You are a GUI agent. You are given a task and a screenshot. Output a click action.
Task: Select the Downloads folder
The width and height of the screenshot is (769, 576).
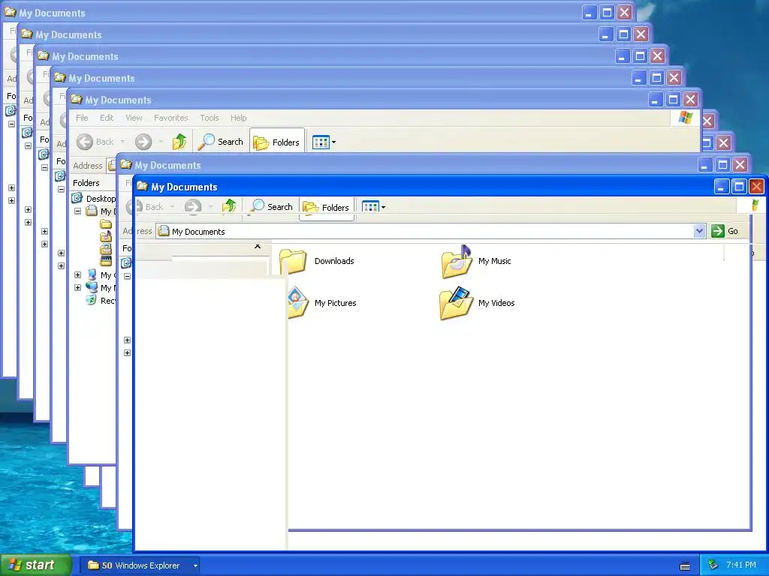pos(317,261)
